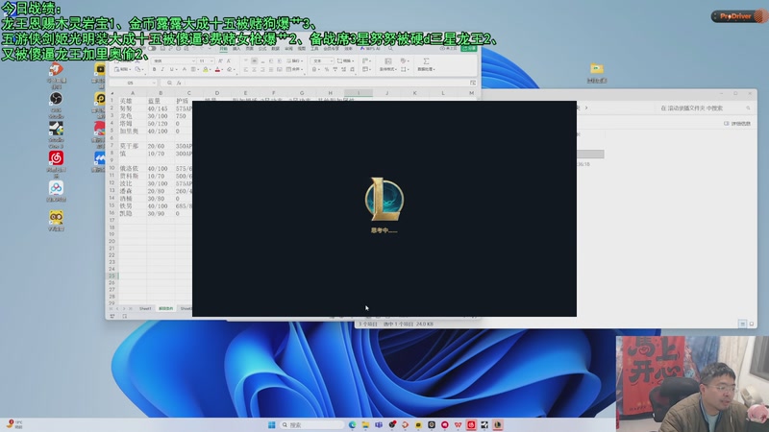Increase font size with the larger A icon
The width and height of the screenshot is (769, 432).
tap(220, 60)
